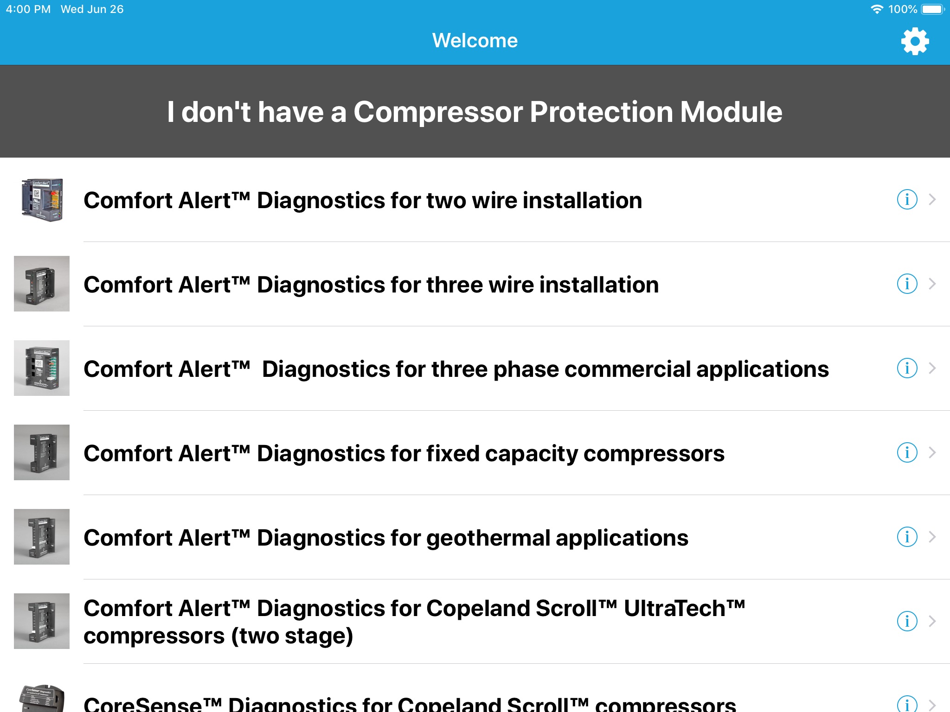The width and height of the screenshot is (950, 712).
Task: Open info for CoreSense Copeland Scroll diagnostics
Action: (x=907, y=704)
